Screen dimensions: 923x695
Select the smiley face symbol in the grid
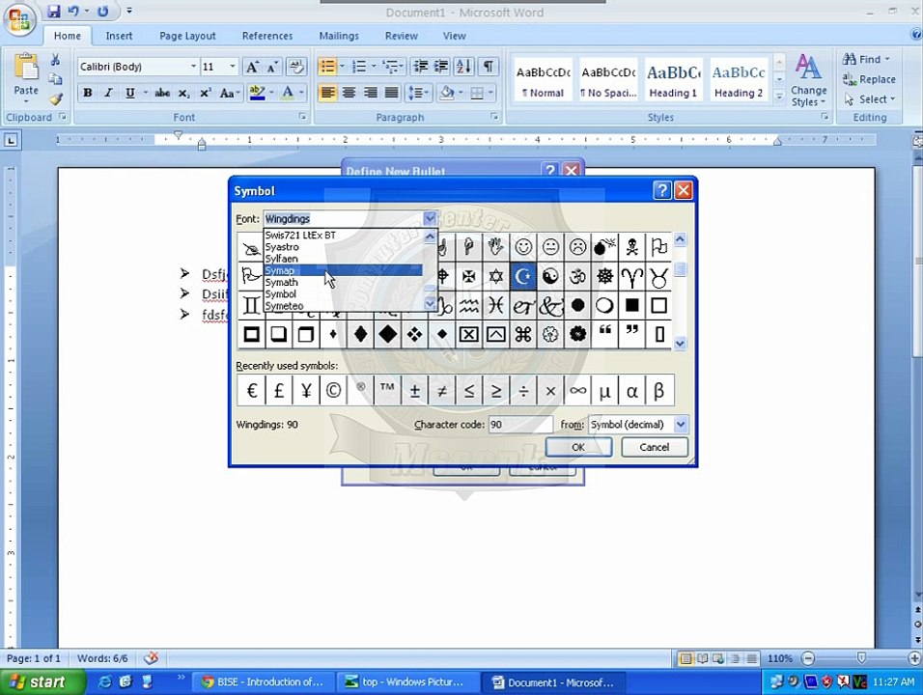tap(522, 247)
